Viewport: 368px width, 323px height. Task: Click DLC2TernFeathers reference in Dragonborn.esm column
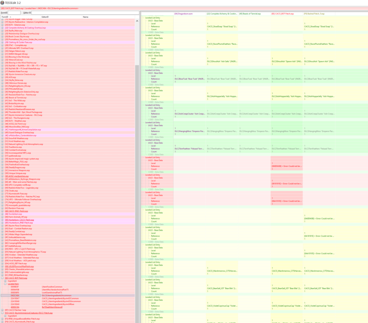click(x=189, y=149)
